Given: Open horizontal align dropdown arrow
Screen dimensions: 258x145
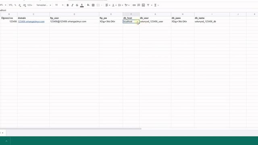Looking at the screenshot, I should (x=110, y=5).
